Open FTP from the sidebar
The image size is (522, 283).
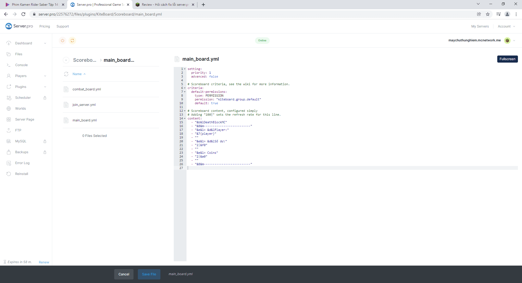click(18, 130)
